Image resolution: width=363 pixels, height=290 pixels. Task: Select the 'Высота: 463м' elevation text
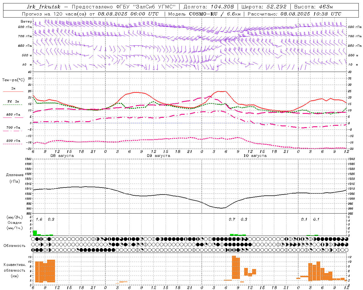313,7
